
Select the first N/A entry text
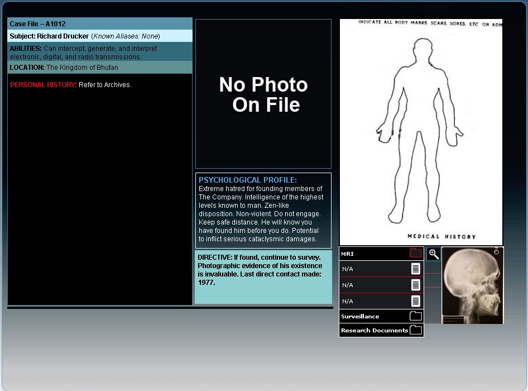[347, 269]
